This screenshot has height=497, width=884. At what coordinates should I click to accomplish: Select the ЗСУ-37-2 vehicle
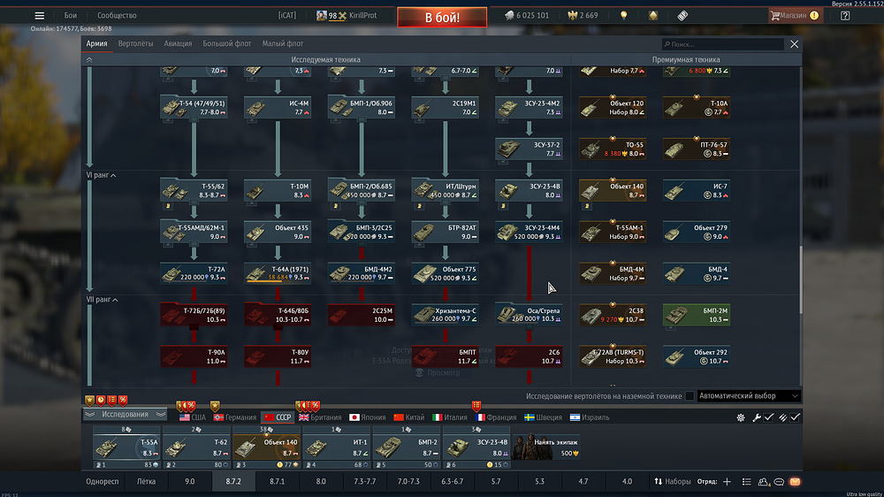(x=529, y=149)
